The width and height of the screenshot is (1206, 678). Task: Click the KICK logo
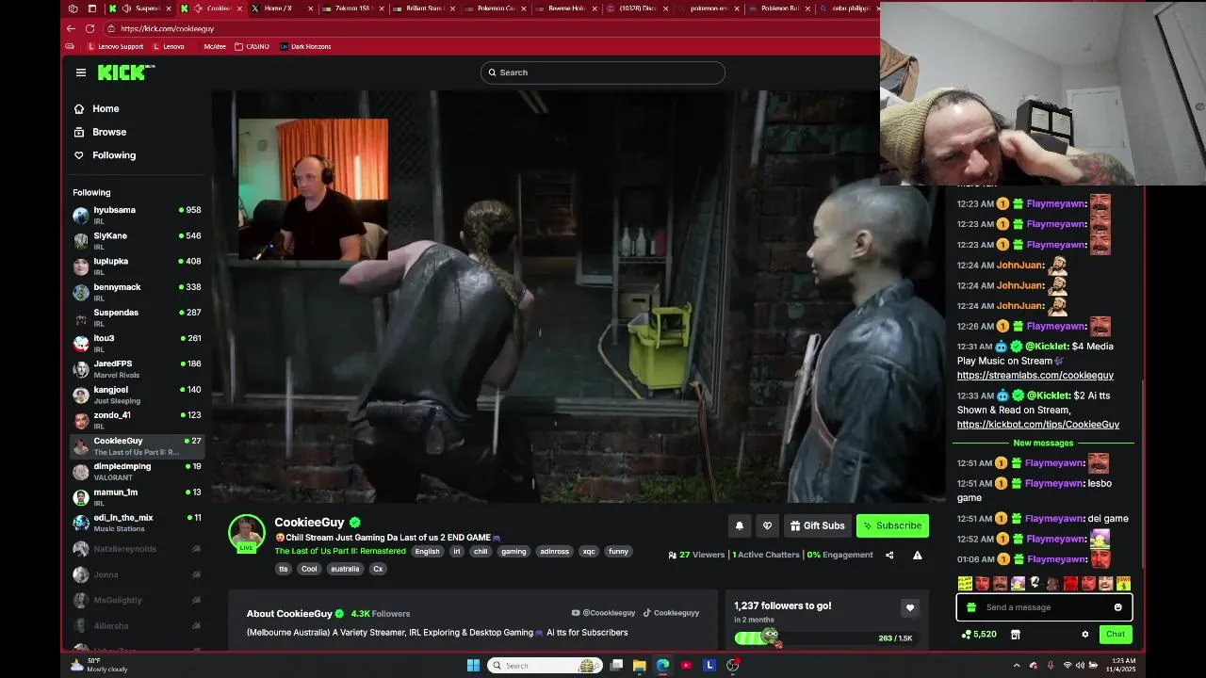point(125,73)
